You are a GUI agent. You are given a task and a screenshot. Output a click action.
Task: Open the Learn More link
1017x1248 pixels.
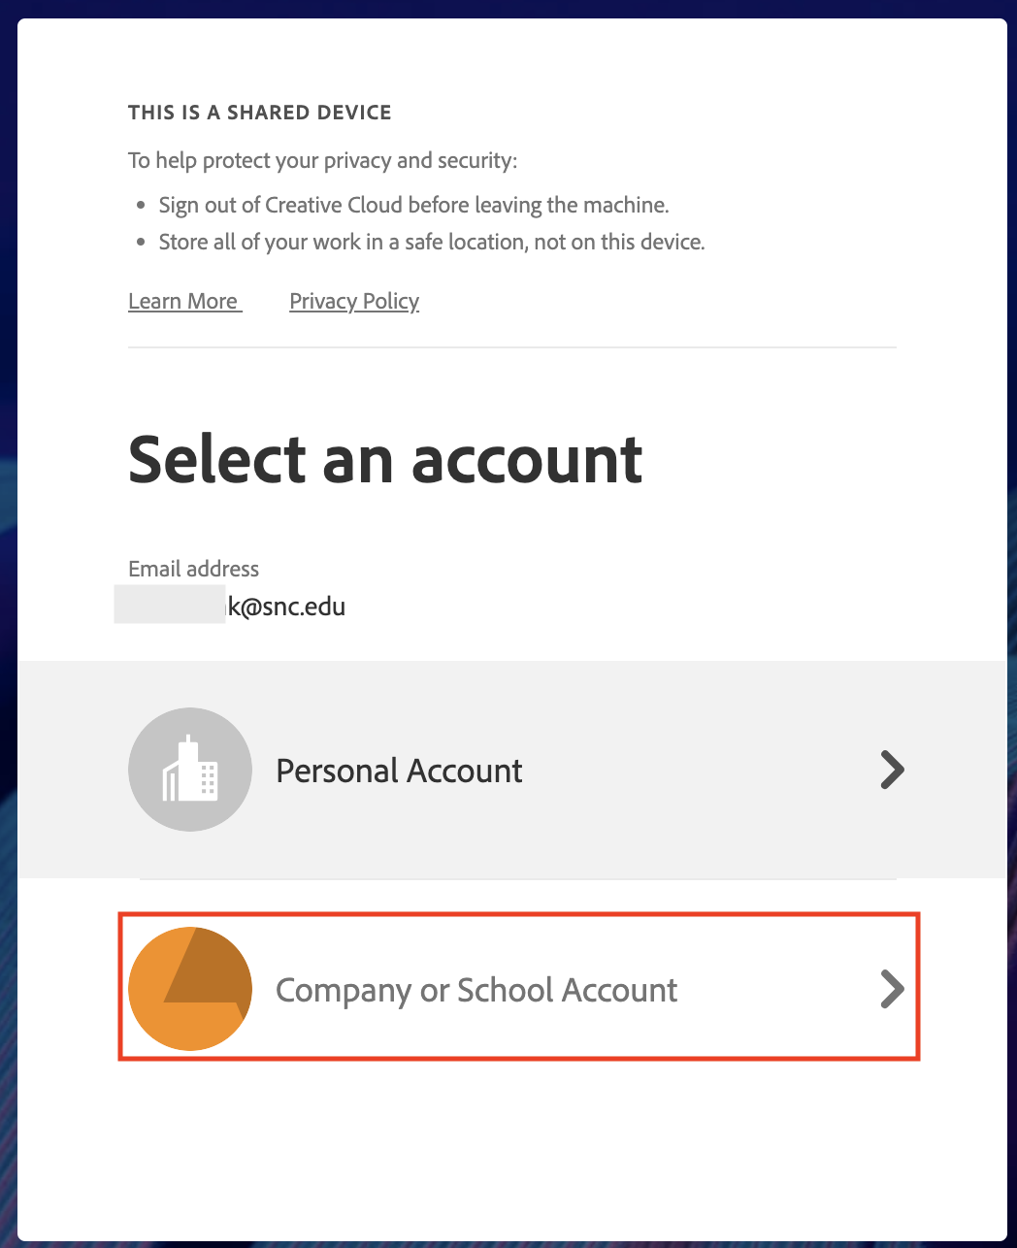coord(183,301)
